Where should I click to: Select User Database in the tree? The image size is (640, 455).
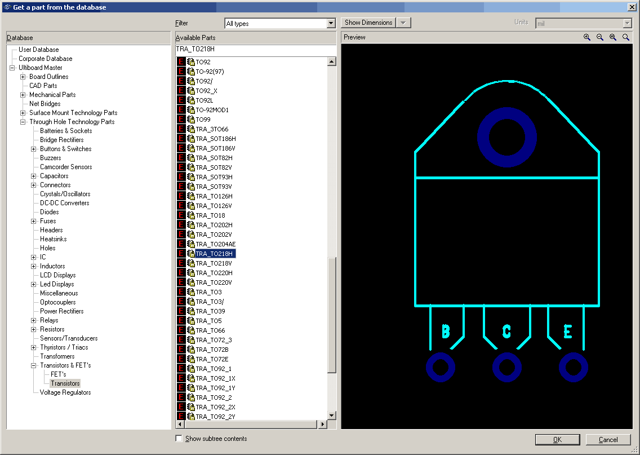click(x=39, y=50)
